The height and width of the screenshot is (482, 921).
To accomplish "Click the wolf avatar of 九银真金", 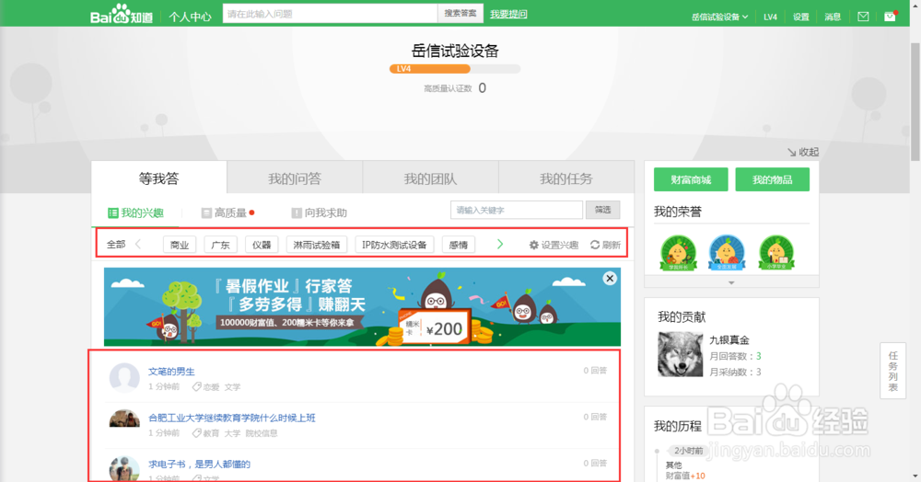I will click(x=681, y=354).
